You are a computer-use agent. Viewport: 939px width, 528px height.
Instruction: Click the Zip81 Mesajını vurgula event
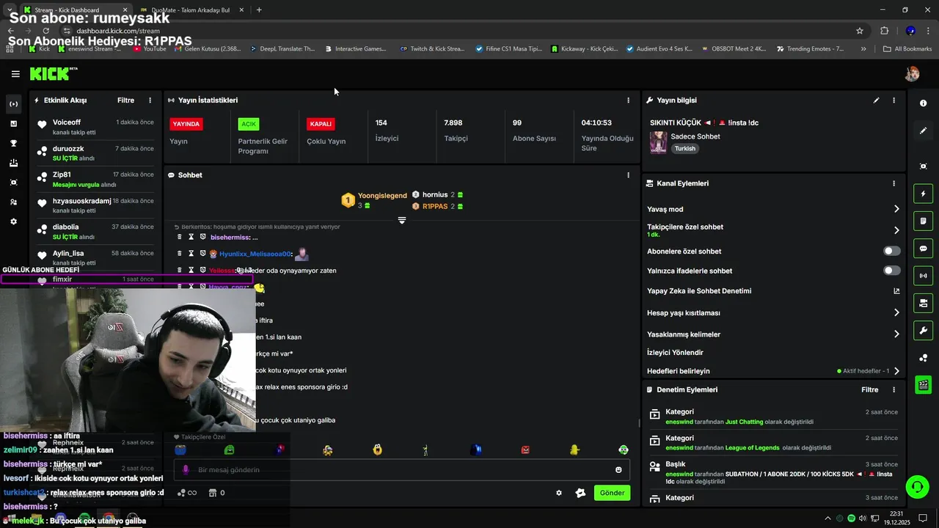point(97,180)
